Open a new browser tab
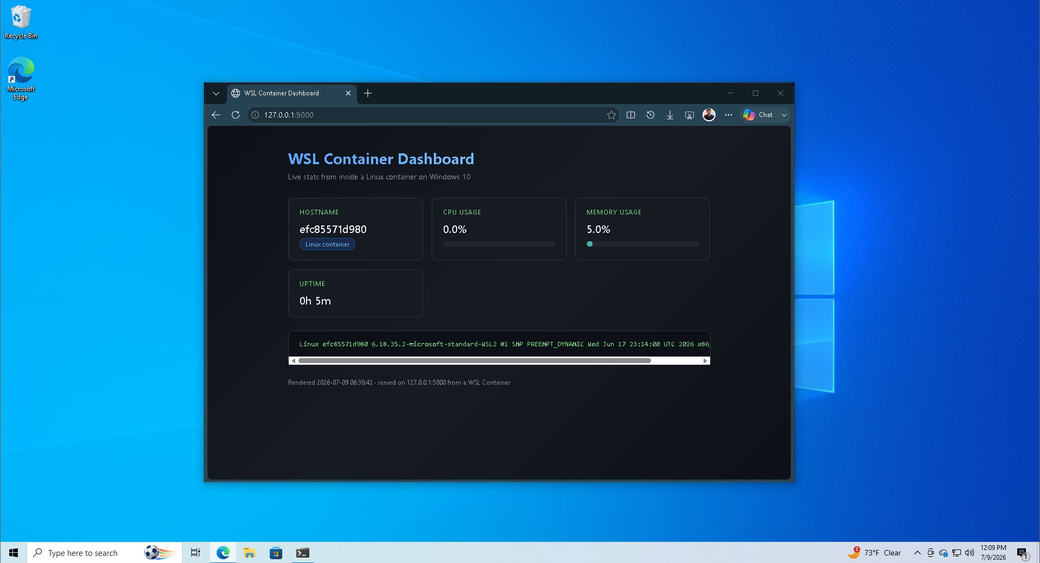Image resolution: width=1040 pixels, height=563 pixels. (368, 93)
